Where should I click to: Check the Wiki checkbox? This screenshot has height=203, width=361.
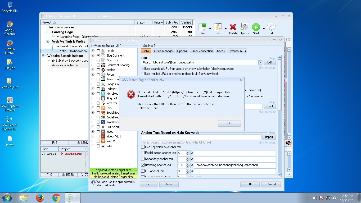pyautogui.click(x=98, y=146)
